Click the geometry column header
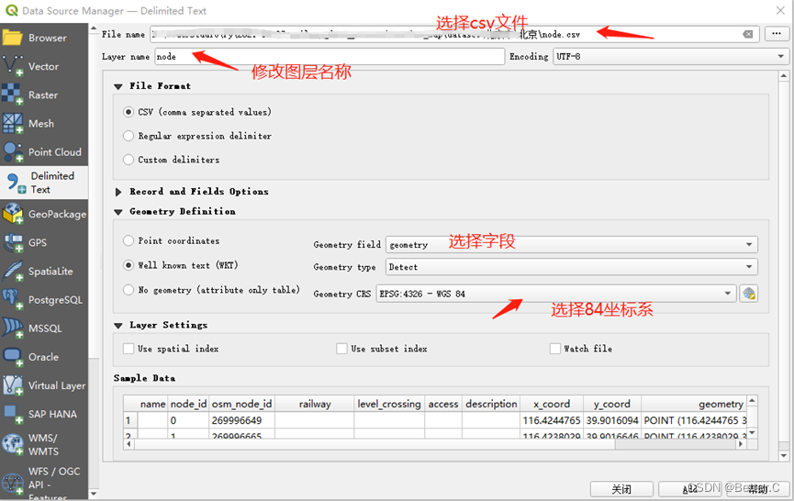 click(x=695, y=404)
